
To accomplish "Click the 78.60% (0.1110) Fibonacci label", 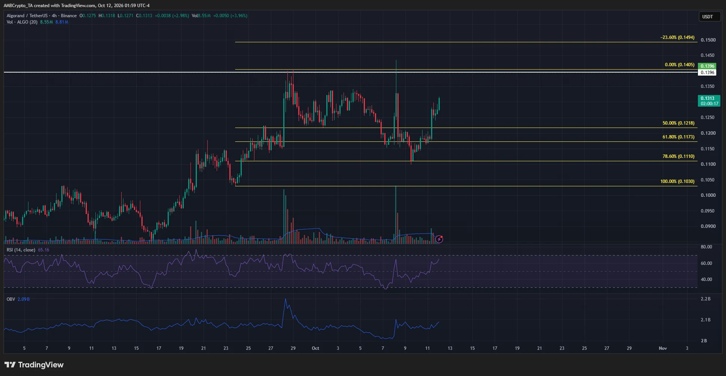I will point(678,156).
